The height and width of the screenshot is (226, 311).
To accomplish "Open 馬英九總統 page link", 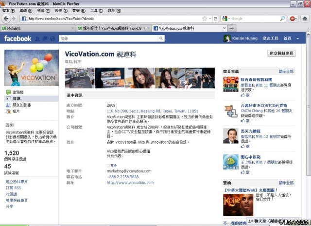I will click(251, 131).
